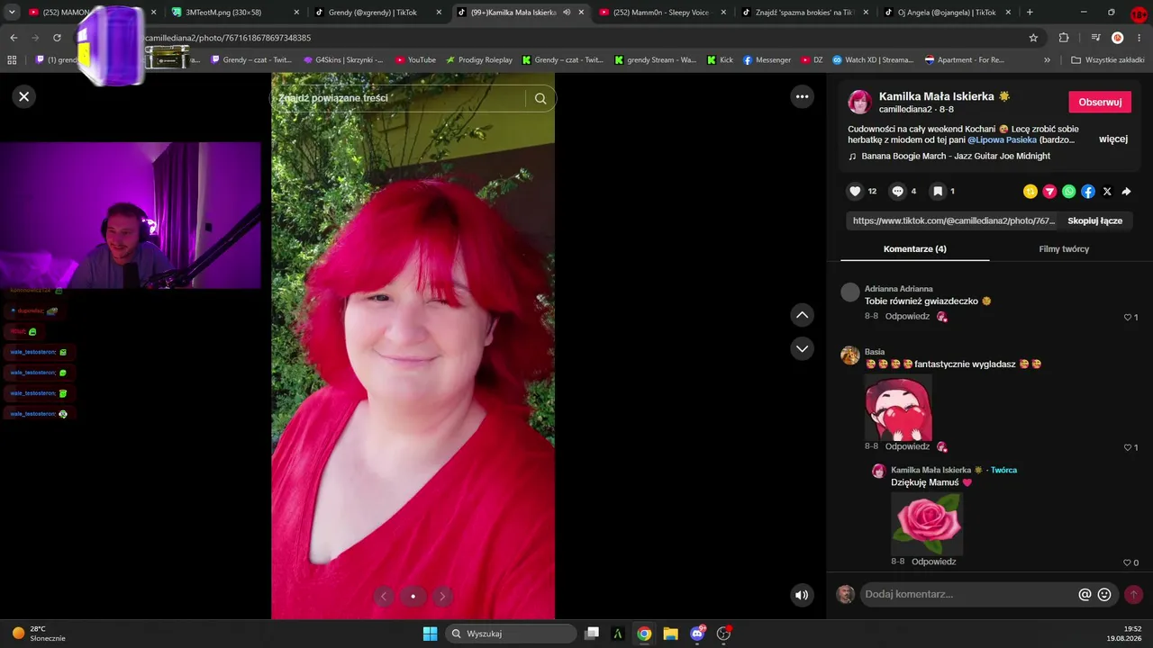1153x648 pixels.
Task: Follow the creator with Obserwuj button
Action: point(1100,102)
